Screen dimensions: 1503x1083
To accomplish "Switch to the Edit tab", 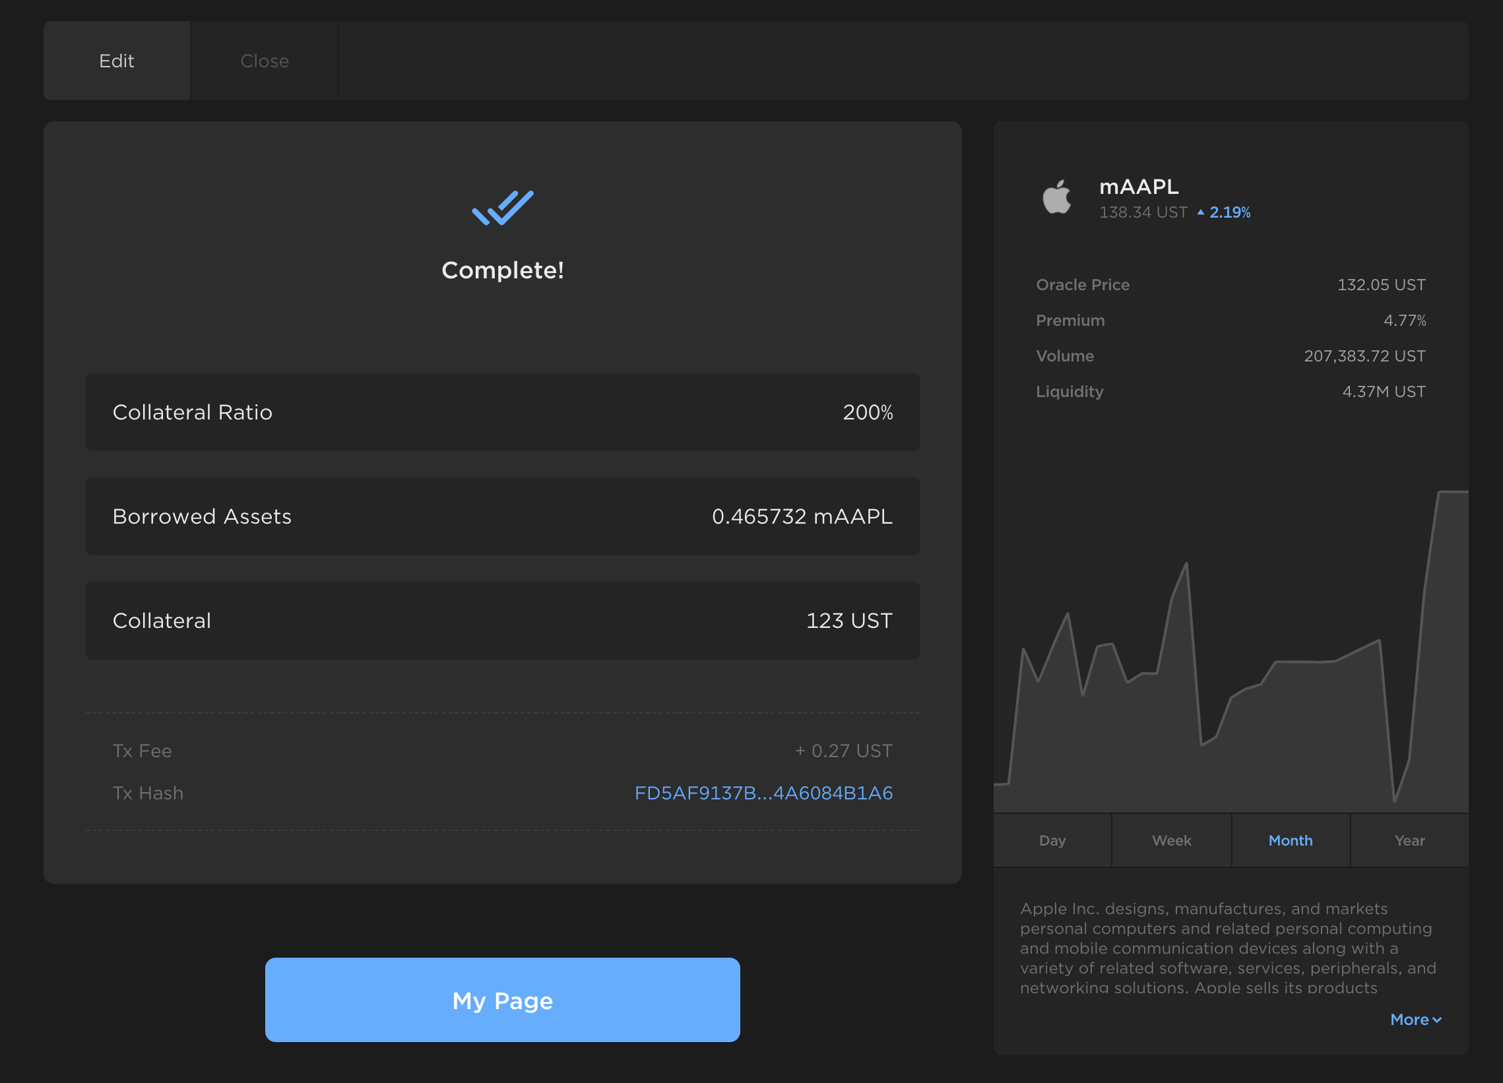I will coord(117,61).
